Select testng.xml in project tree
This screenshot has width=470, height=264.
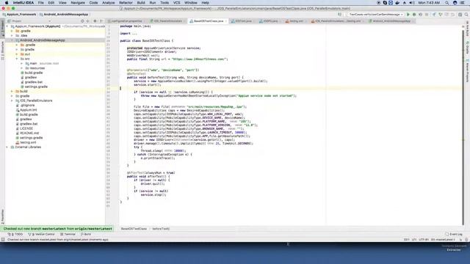(28, 142)
